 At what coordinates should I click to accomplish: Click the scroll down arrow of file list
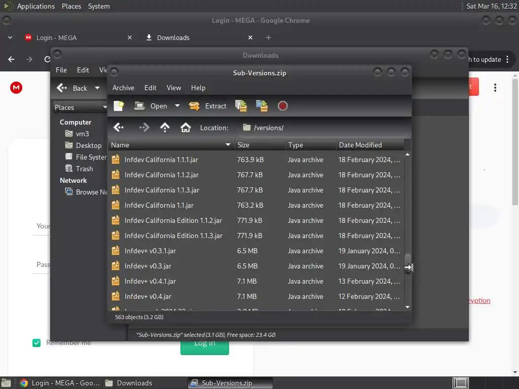pos(408,307)
